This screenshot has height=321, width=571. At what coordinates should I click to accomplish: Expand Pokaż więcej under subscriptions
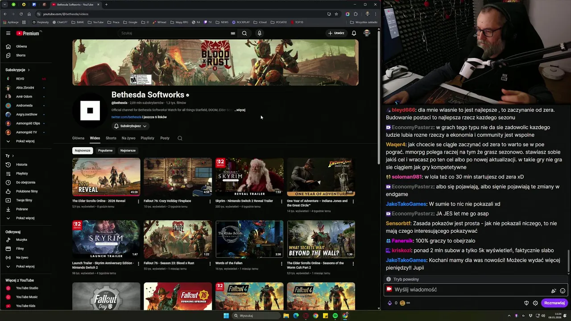coord(25,141)
